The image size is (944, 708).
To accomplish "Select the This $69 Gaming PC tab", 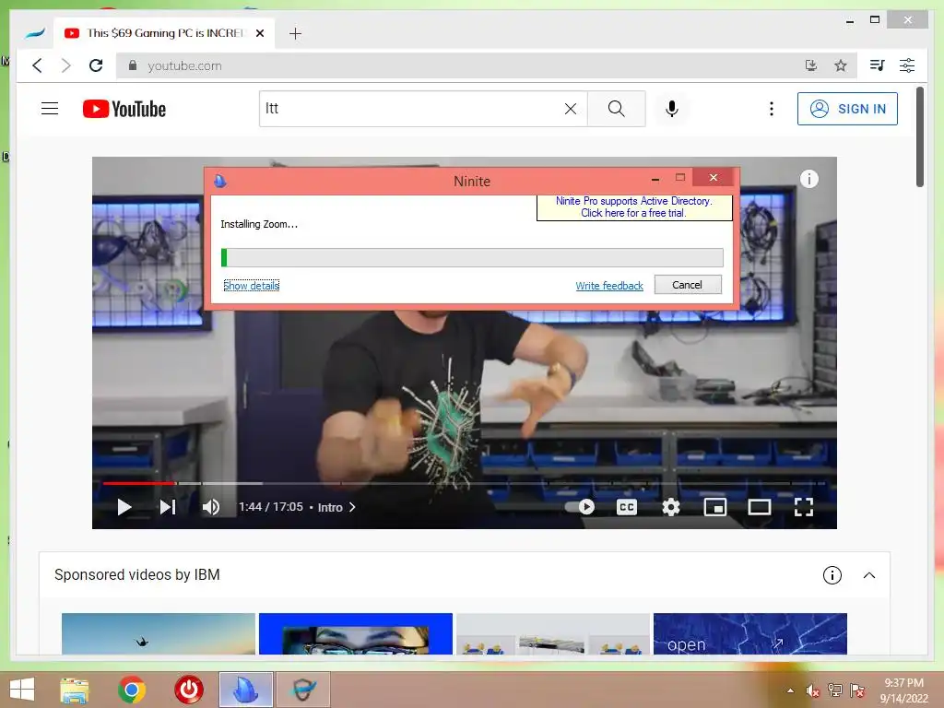I will [164, 33].
